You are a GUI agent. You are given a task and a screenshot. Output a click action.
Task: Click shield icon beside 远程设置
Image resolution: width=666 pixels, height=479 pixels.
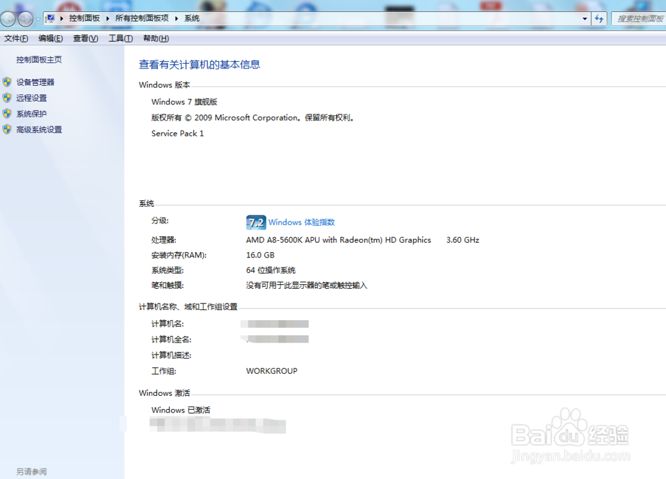click(x=7, y=98)
